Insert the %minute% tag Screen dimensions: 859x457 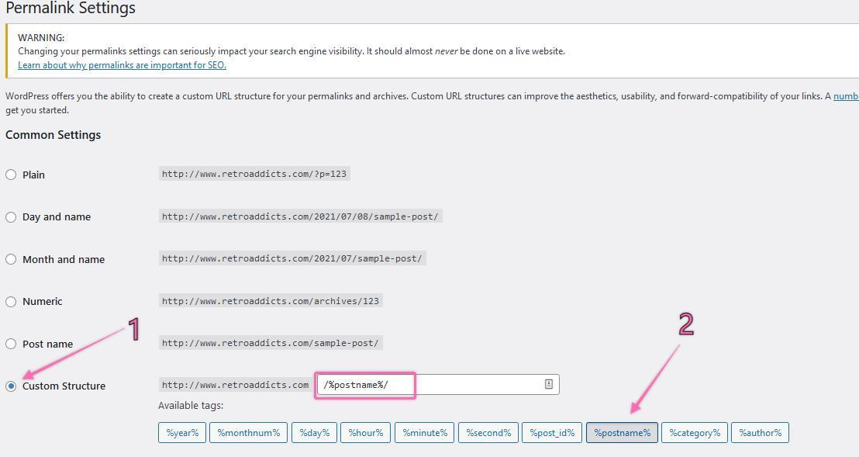(424, 432)
